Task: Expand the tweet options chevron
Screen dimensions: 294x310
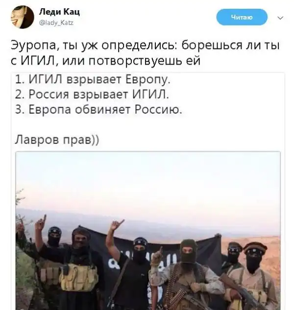Action: (280, 18)
